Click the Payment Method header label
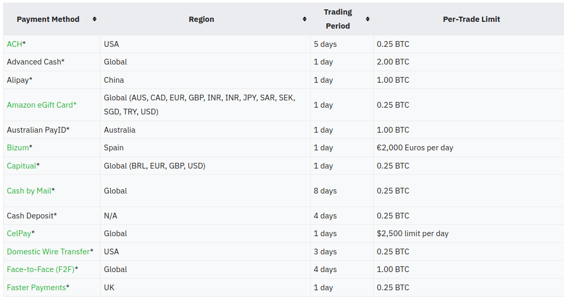The image size is (564, 297). [48, 19]
